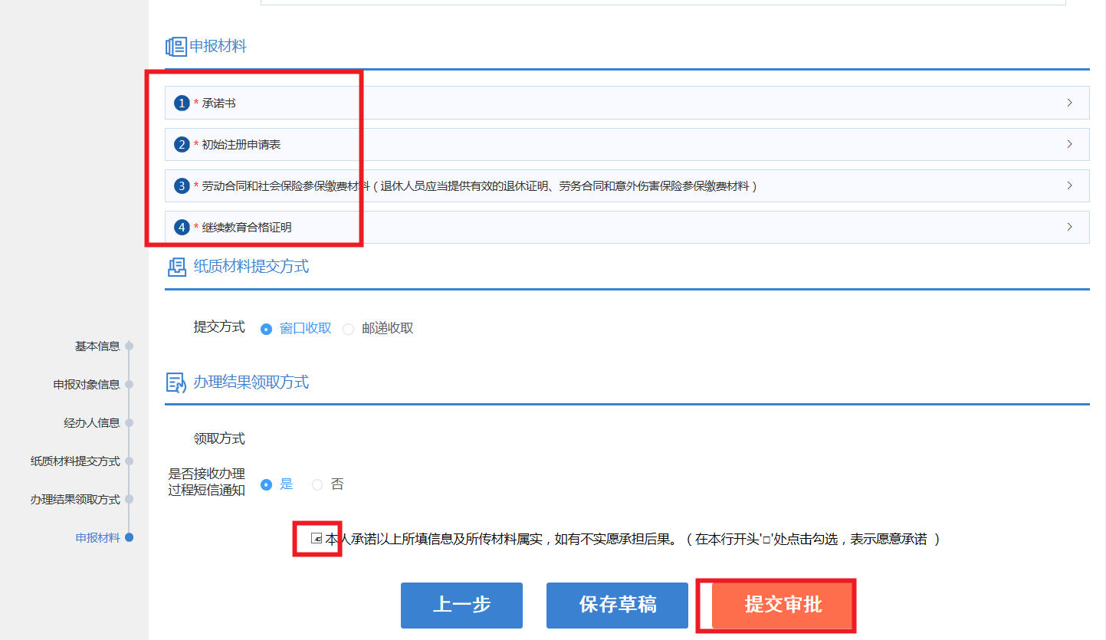Viewport: 1106px width, 640px height.
Task: Click the 办理结果领取方式 section icon
Action: click(x=176, y=382)
